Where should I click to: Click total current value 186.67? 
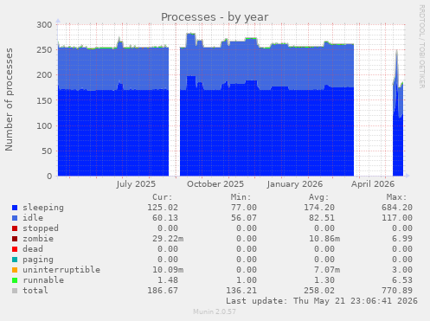[163, 291]
